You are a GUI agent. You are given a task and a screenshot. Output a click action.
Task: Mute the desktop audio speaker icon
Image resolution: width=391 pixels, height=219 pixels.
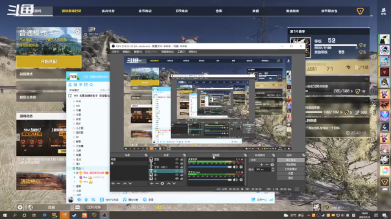tap(235, 167)
